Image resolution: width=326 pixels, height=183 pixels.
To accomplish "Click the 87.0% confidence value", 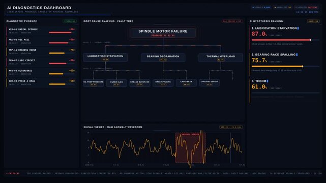I will (x=259, y=34).
